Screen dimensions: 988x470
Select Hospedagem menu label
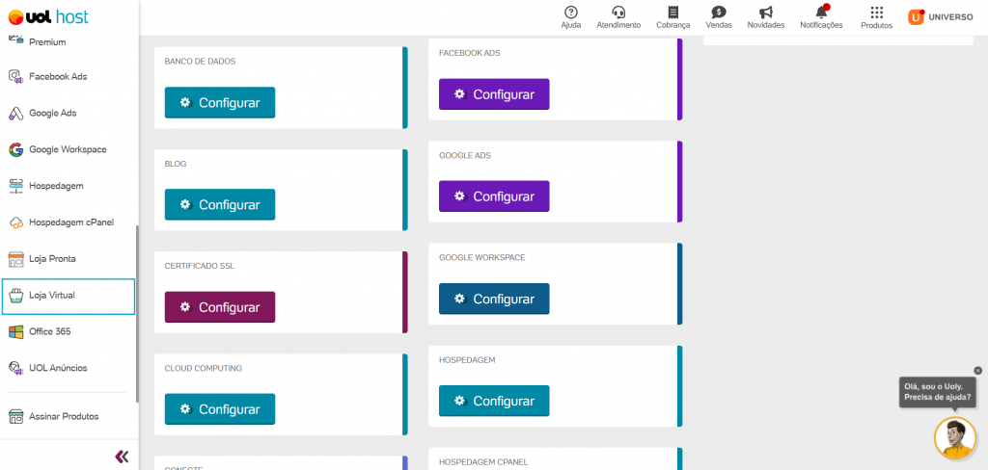coord(56,186)
